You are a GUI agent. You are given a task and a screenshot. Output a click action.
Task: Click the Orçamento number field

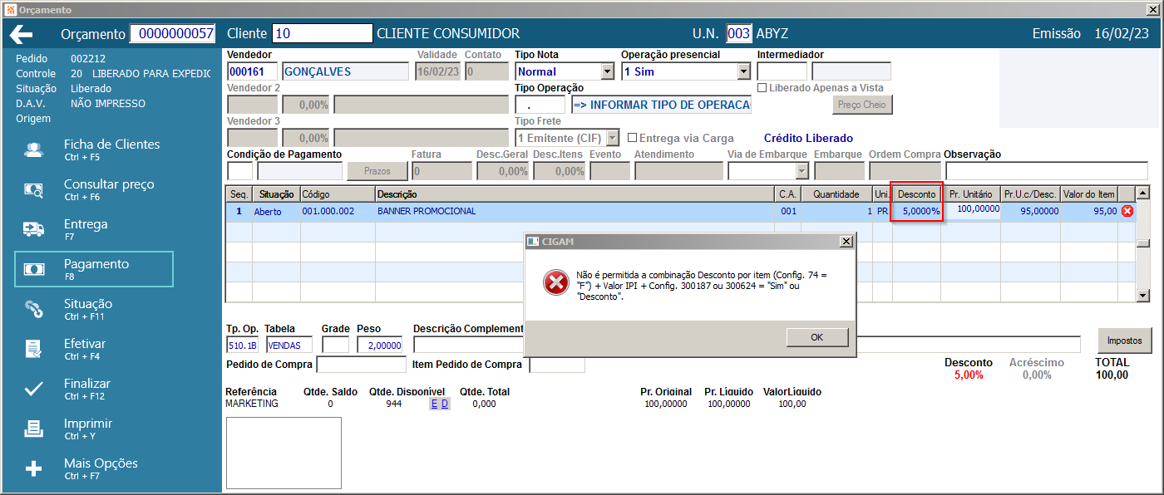[x=173, y=34]
